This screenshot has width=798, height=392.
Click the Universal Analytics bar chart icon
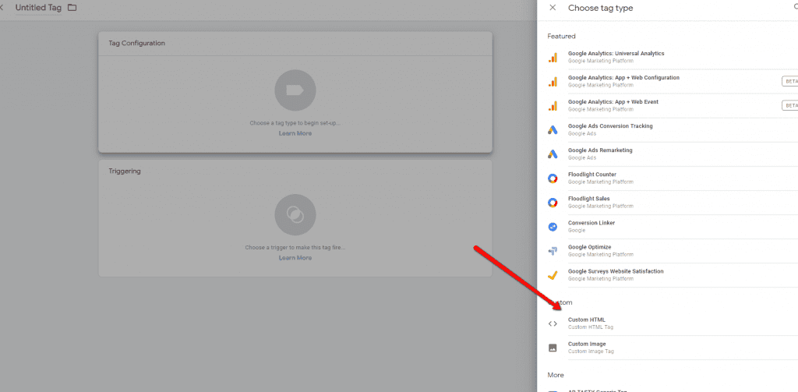(553, 57)
